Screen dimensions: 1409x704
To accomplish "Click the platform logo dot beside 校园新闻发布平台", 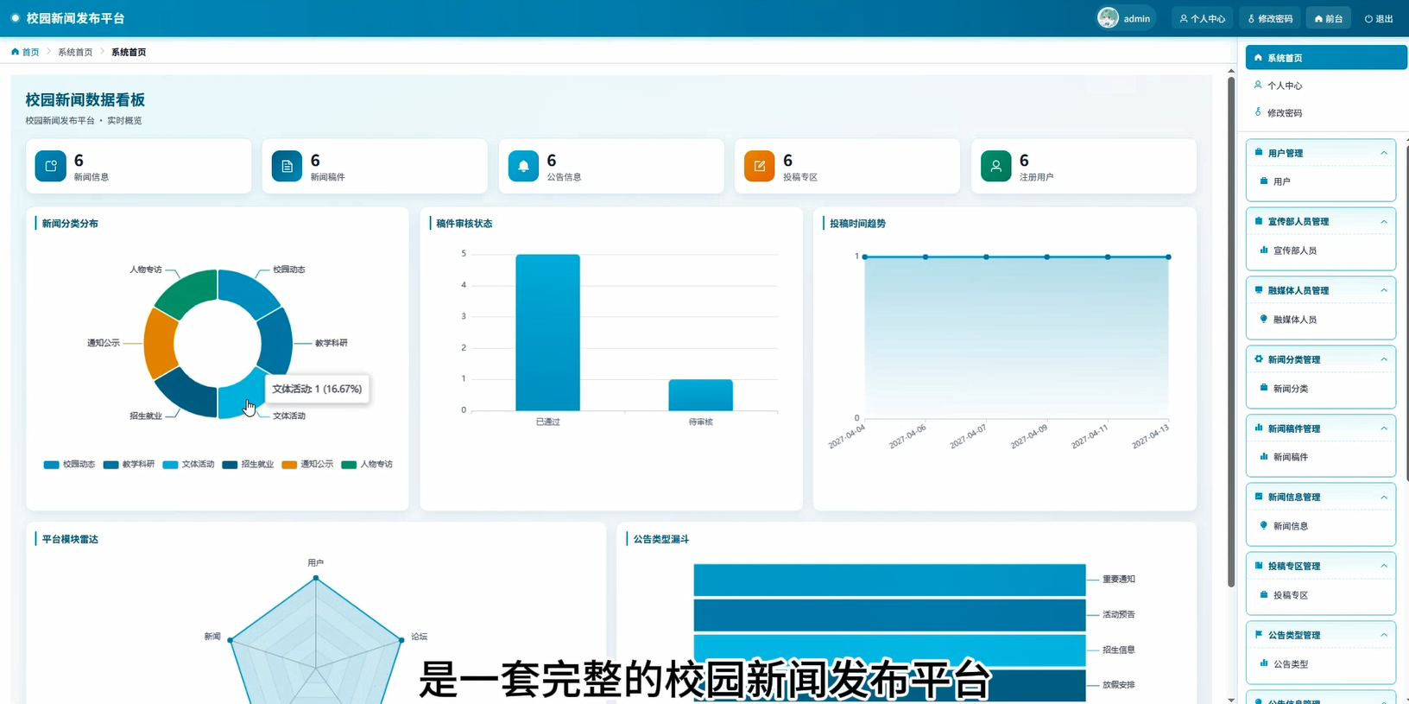I will click(15, 18).
